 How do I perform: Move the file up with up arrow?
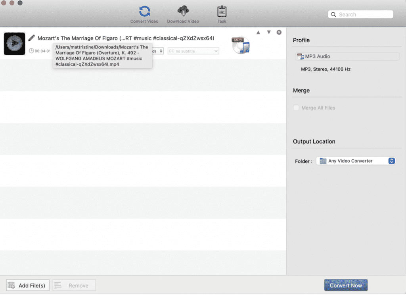click(x=258, y=32)
